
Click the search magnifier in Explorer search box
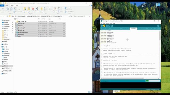[x=90, y=16]
